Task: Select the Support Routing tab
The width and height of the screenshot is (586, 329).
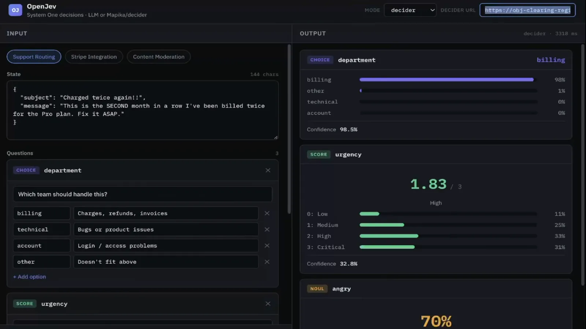Action: [34, 57]
